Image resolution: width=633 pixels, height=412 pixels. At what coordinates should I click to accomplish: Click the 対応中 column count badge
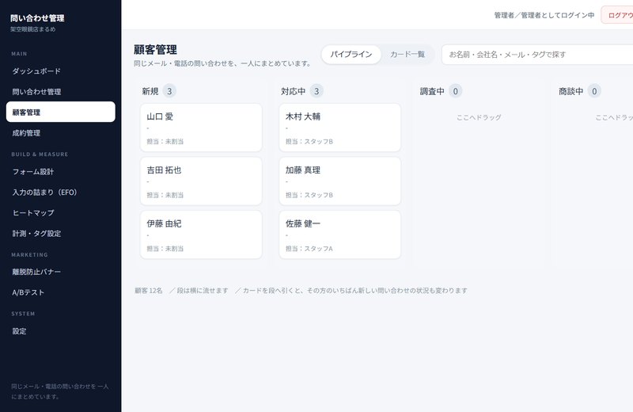[316, 91]
